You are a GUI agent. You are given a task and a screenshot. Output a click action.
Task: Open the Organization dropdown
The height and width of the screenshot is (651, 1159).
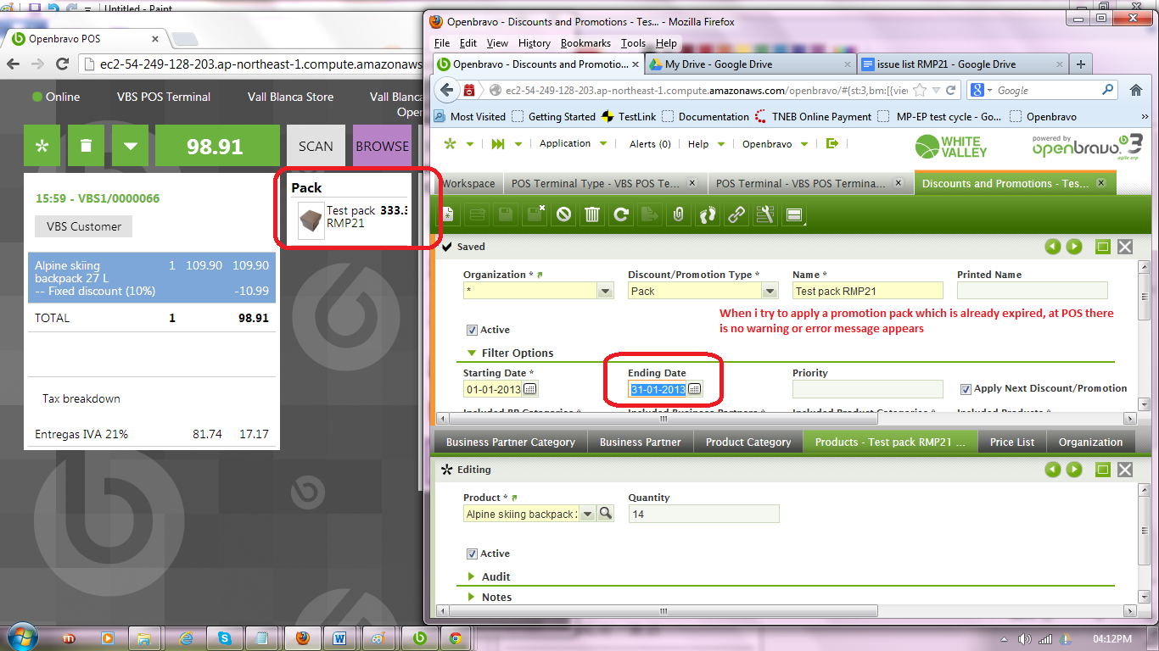[x=606, y=291]
